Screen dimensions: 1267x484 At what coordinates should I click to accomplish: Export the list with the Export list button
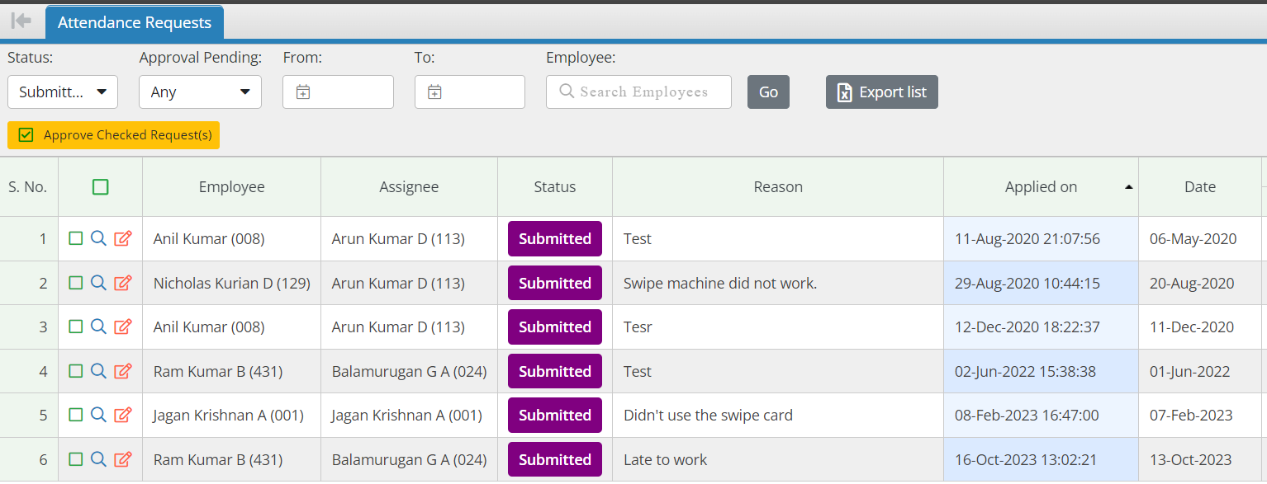882,92
